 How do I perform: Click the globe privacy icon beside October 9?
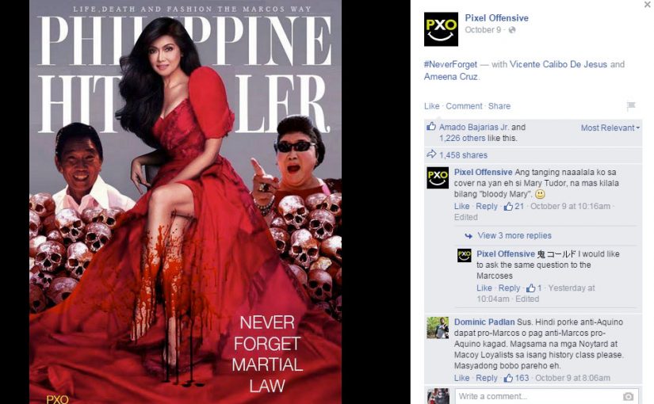pyautogui.click(x=512, y=30)
